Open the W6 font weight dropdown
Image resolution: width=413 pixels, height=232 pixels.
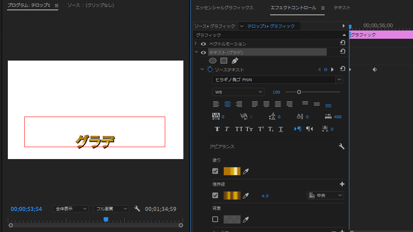coord(238,92)
